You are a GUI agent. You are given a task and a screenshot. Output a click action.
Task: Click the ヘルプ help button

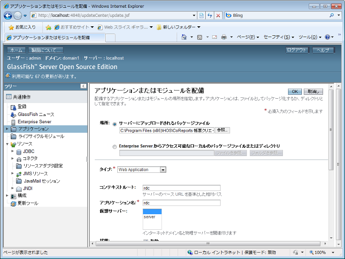(323, 50)
